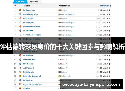
Task: Sort table by Marktwert column header
Action: tap(105, 6)
